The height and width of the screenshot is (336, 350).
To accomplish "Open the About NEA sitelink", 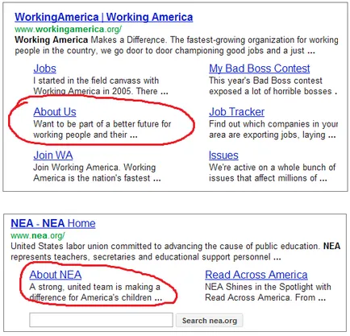I will (x=56, y=275).
